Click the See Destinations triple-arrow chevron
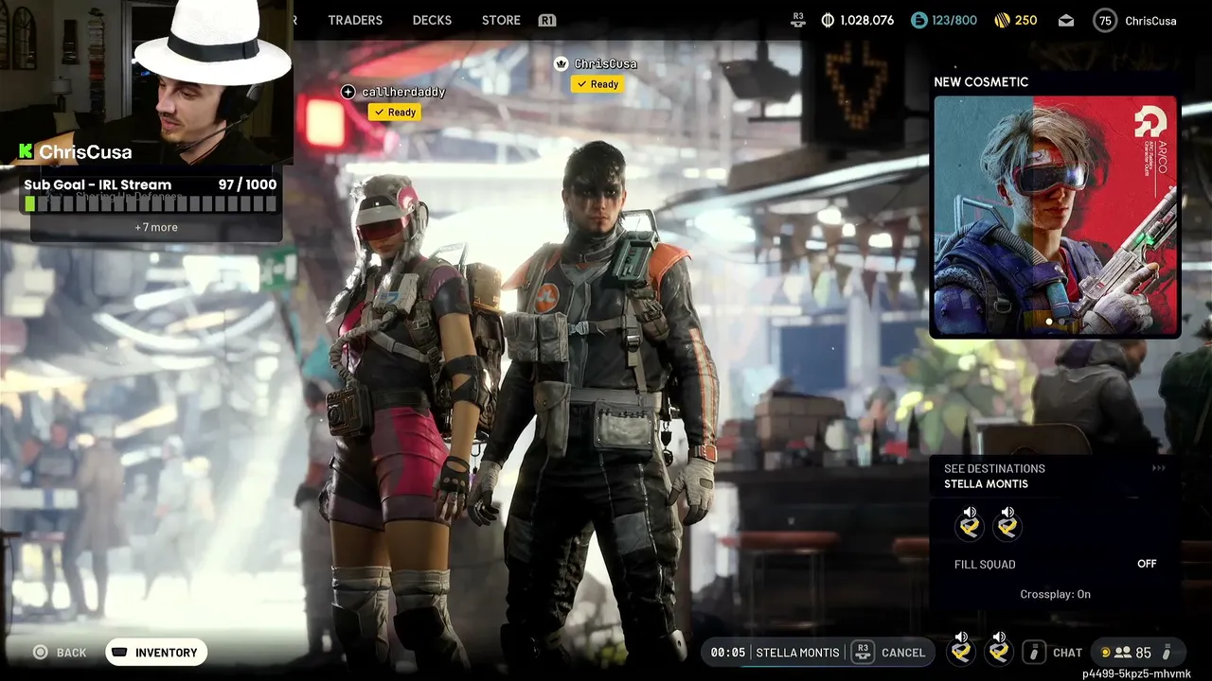 point(1158,468)
